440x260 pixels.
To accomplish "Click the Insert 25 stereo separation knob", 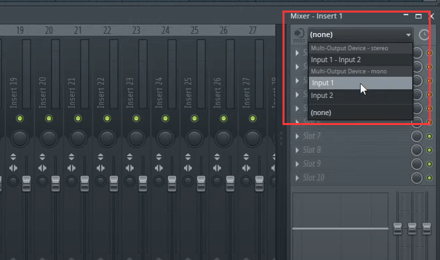I will pyautogui.click(x=188, y=181).
